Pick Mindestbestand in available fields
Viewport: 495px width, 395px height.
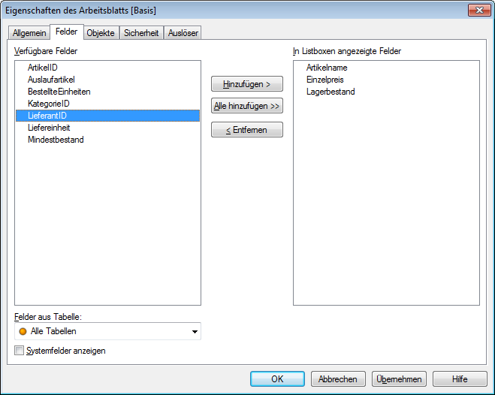coord(56,140)
